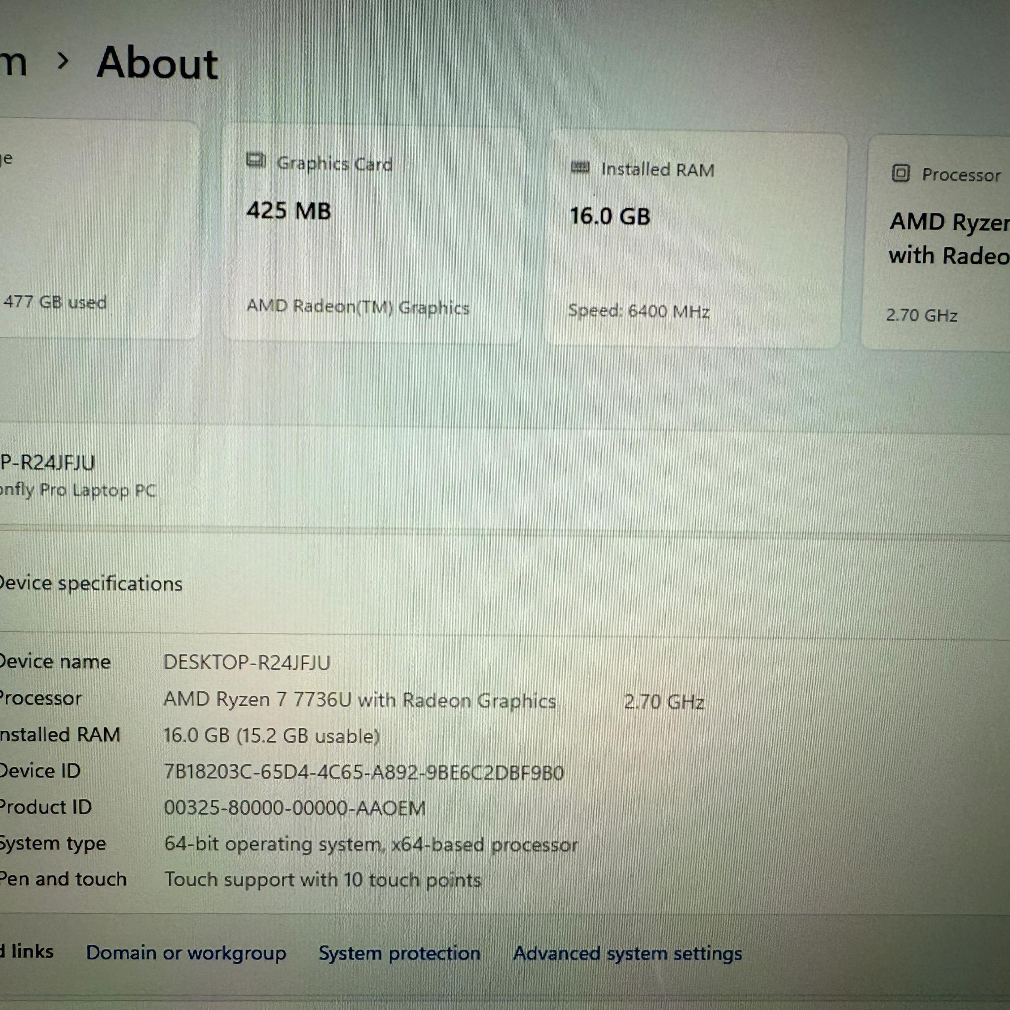Click 16.0 GB (15.2 GB usable) value
The image size is (1010, 1010).
point(271,735)
